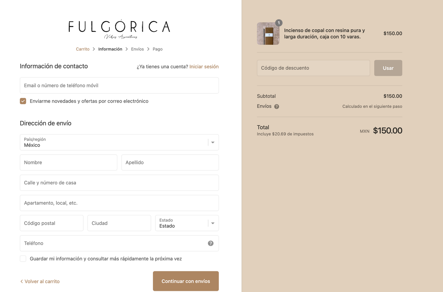The image size is (443, 292).
Task: Click into the Código de descuento field
Action: [x=313, y=68]
